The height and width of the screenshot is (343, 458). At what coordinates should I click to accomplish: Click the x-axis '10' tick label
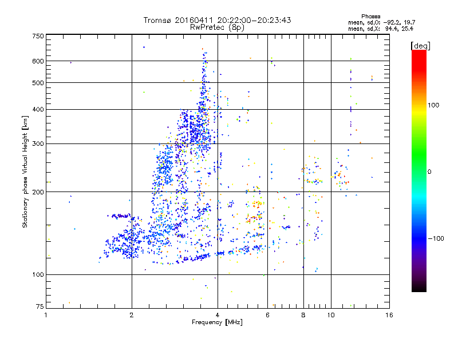(331, 315)
